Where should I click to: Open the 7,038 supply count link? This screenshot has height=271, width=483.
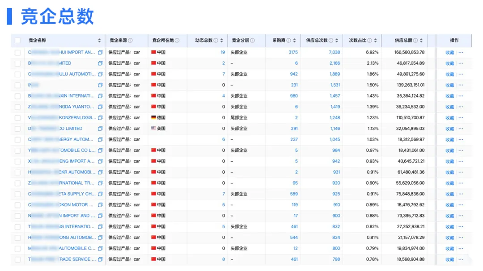click(x=334, y=52)
